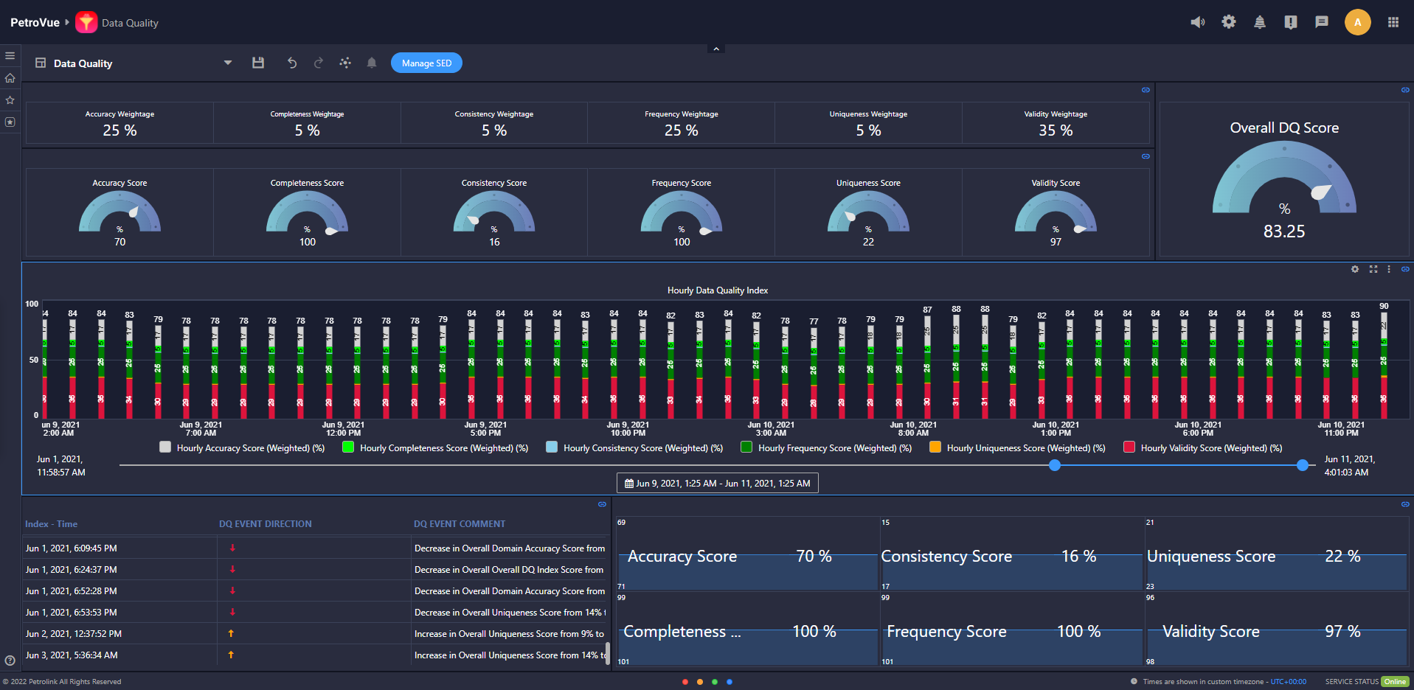Expand the Data Quality dashboard dropdown
The width and height of the screenshot is (1414, 690).
228,63
